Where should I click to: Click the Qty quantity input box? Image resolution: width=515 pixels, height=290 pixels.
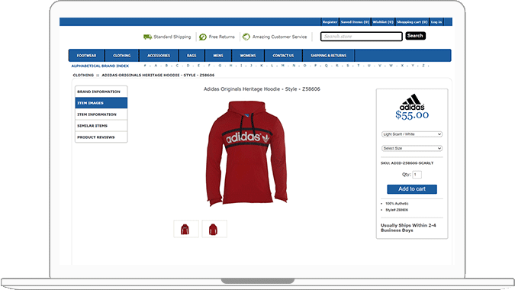[x=417, y=175]
